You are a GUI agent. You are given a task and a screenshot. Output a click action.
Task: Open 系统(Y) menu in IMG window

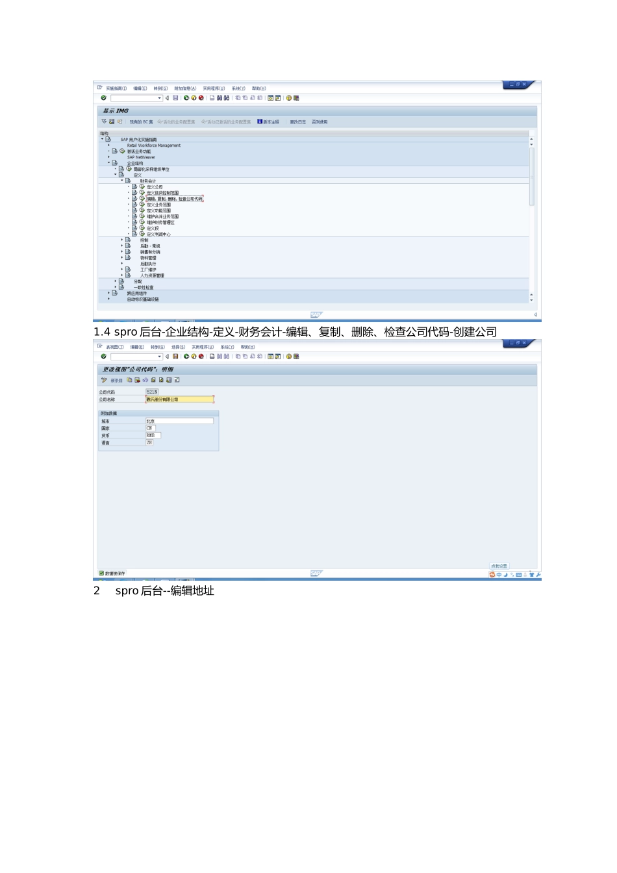tap(238, 88)
